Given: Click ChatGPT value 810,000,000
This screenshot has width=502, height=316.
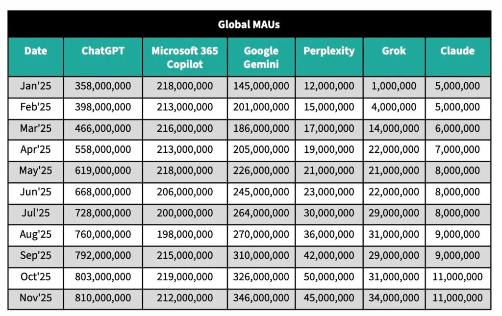Looking at the screenshot, I should [103, 298].
